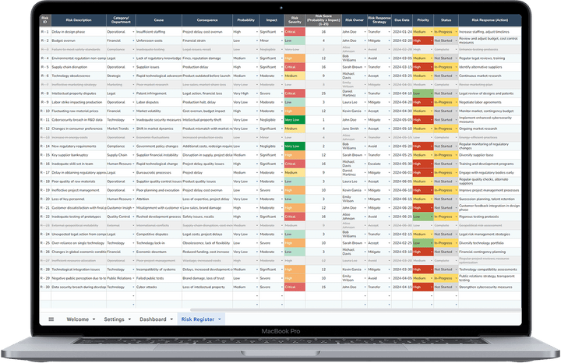
Task: Open Priority dropdown in row R-30
Action: (432, 287)
